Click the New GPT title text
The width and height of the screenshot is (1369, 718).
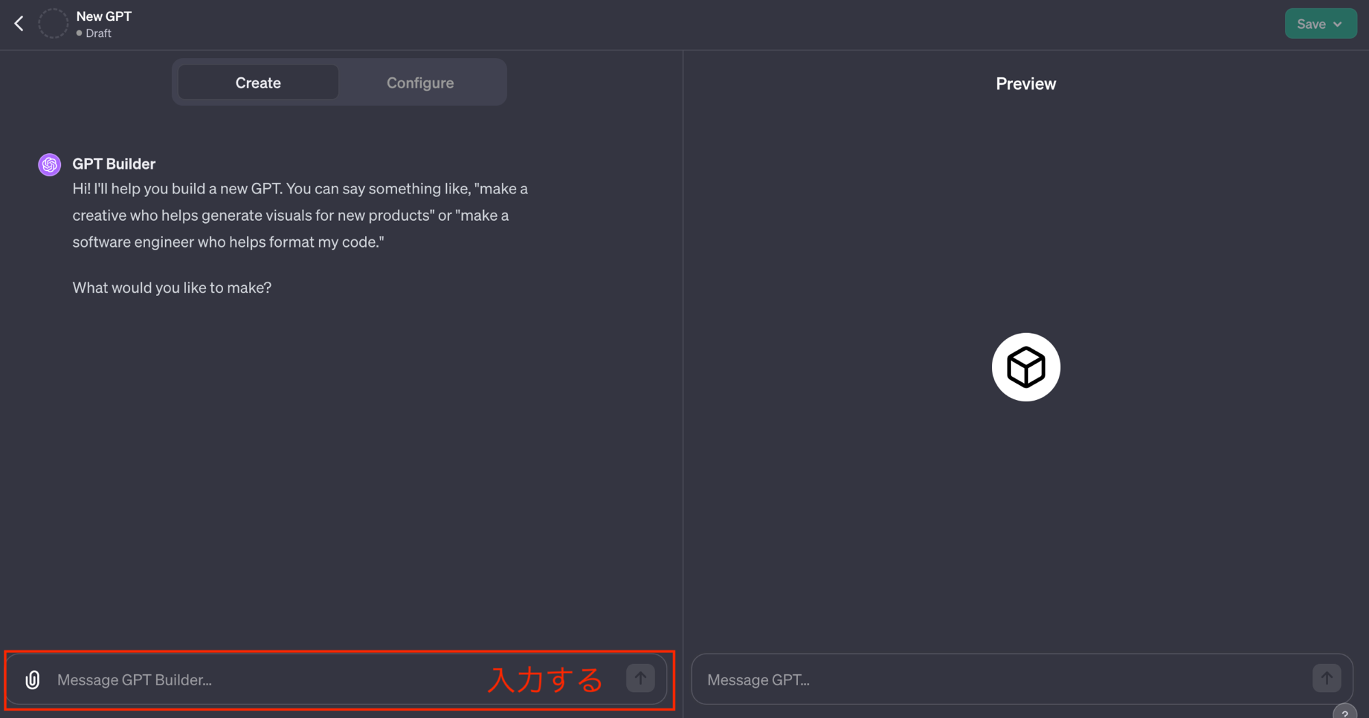click(x=104, y=16)
